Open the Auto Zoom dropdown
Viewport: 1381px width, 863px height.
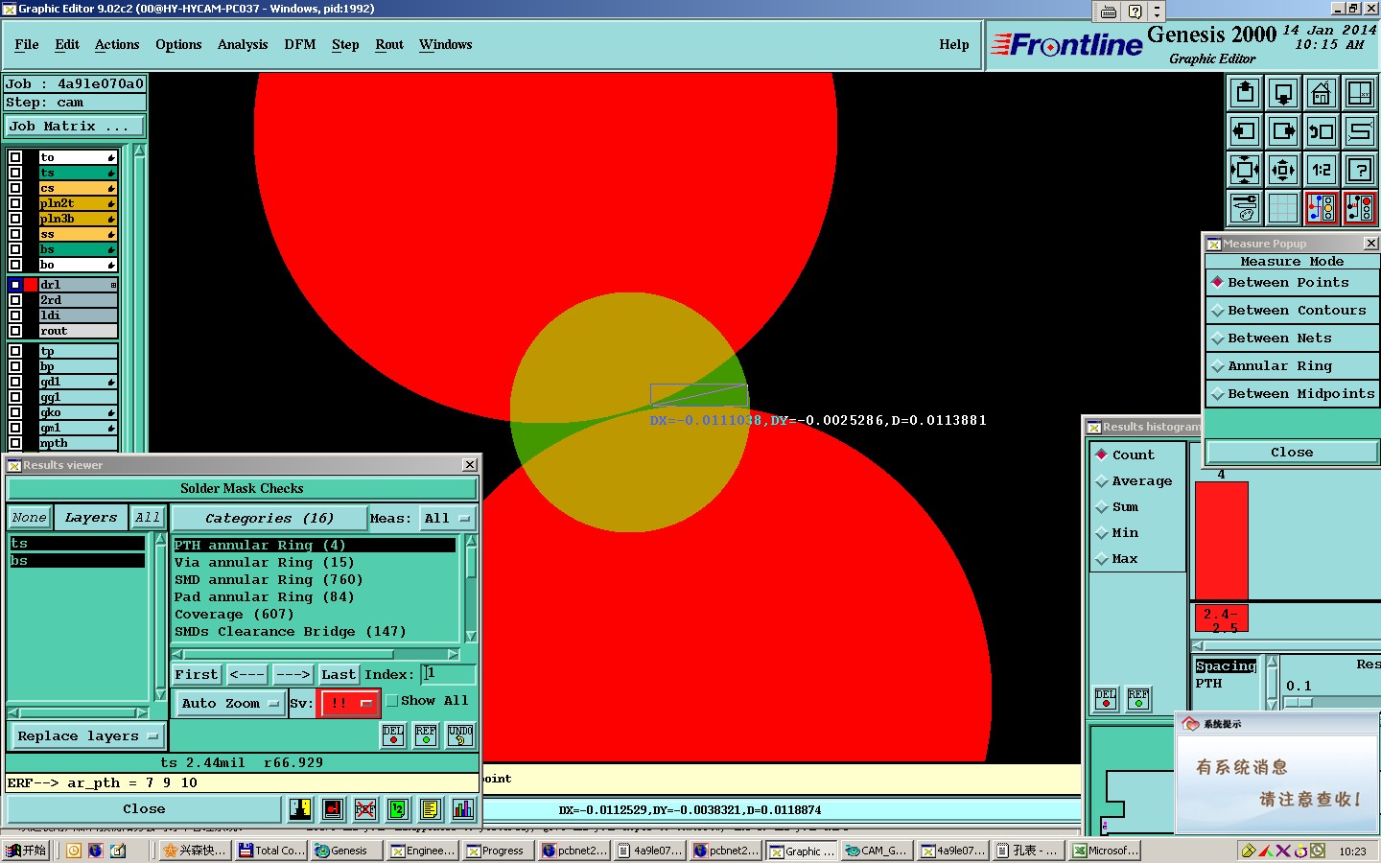[x=229, y=703]
